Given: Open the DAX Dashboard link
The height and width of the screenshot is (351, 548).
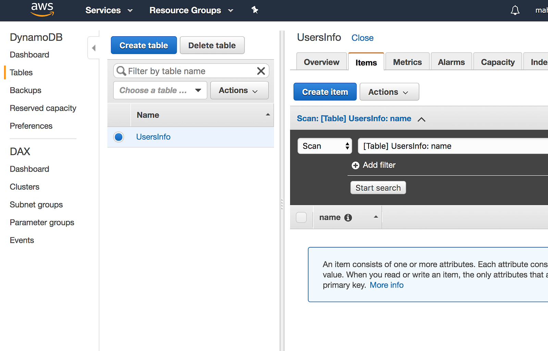Looking at the screenshot, I should [x=29, y=169].
